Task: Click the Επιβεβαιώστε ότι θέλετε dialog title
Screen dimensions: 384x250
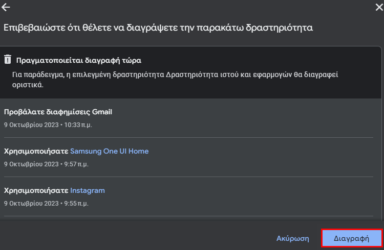Action: coord(158,28)
